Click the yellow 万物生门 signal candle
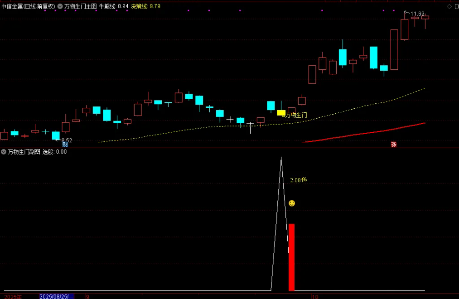459x299 pixels. click(281, 113)
